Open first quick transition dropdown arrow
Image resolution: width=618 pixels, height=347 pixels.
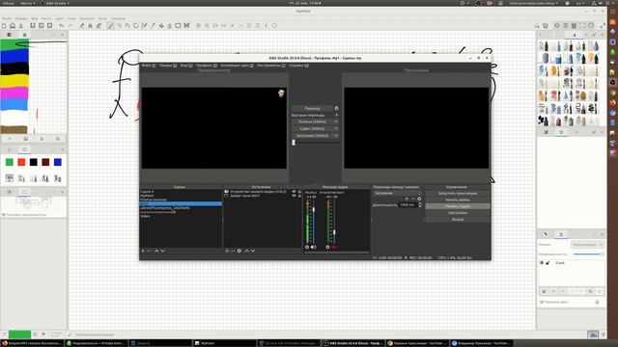pyautogui.click(x=336, y=122)
